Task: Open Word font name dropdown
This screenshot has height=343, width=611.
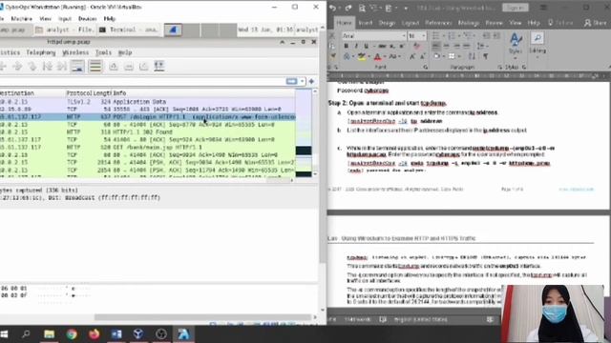Action: pos(404,36)
